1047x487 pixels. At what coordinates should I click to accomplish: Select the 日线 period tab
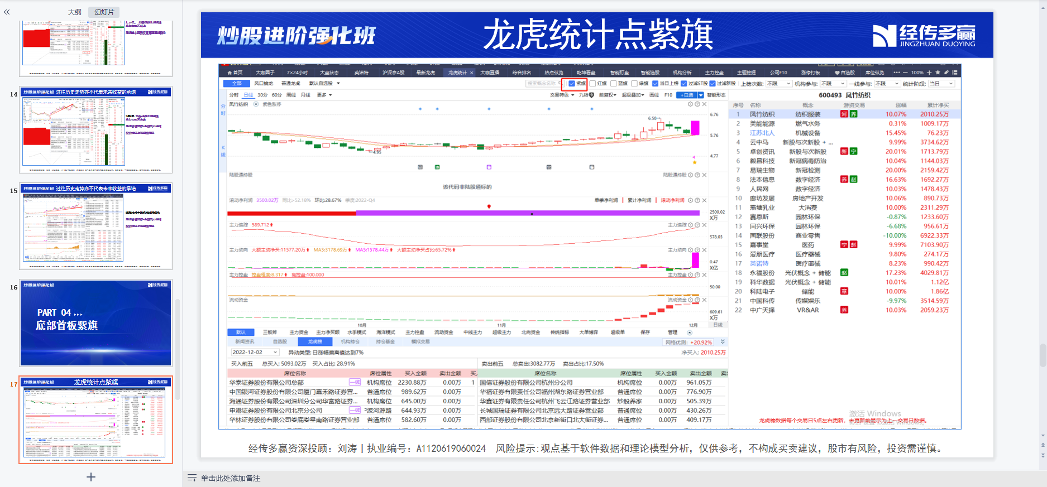coord(248,95)
